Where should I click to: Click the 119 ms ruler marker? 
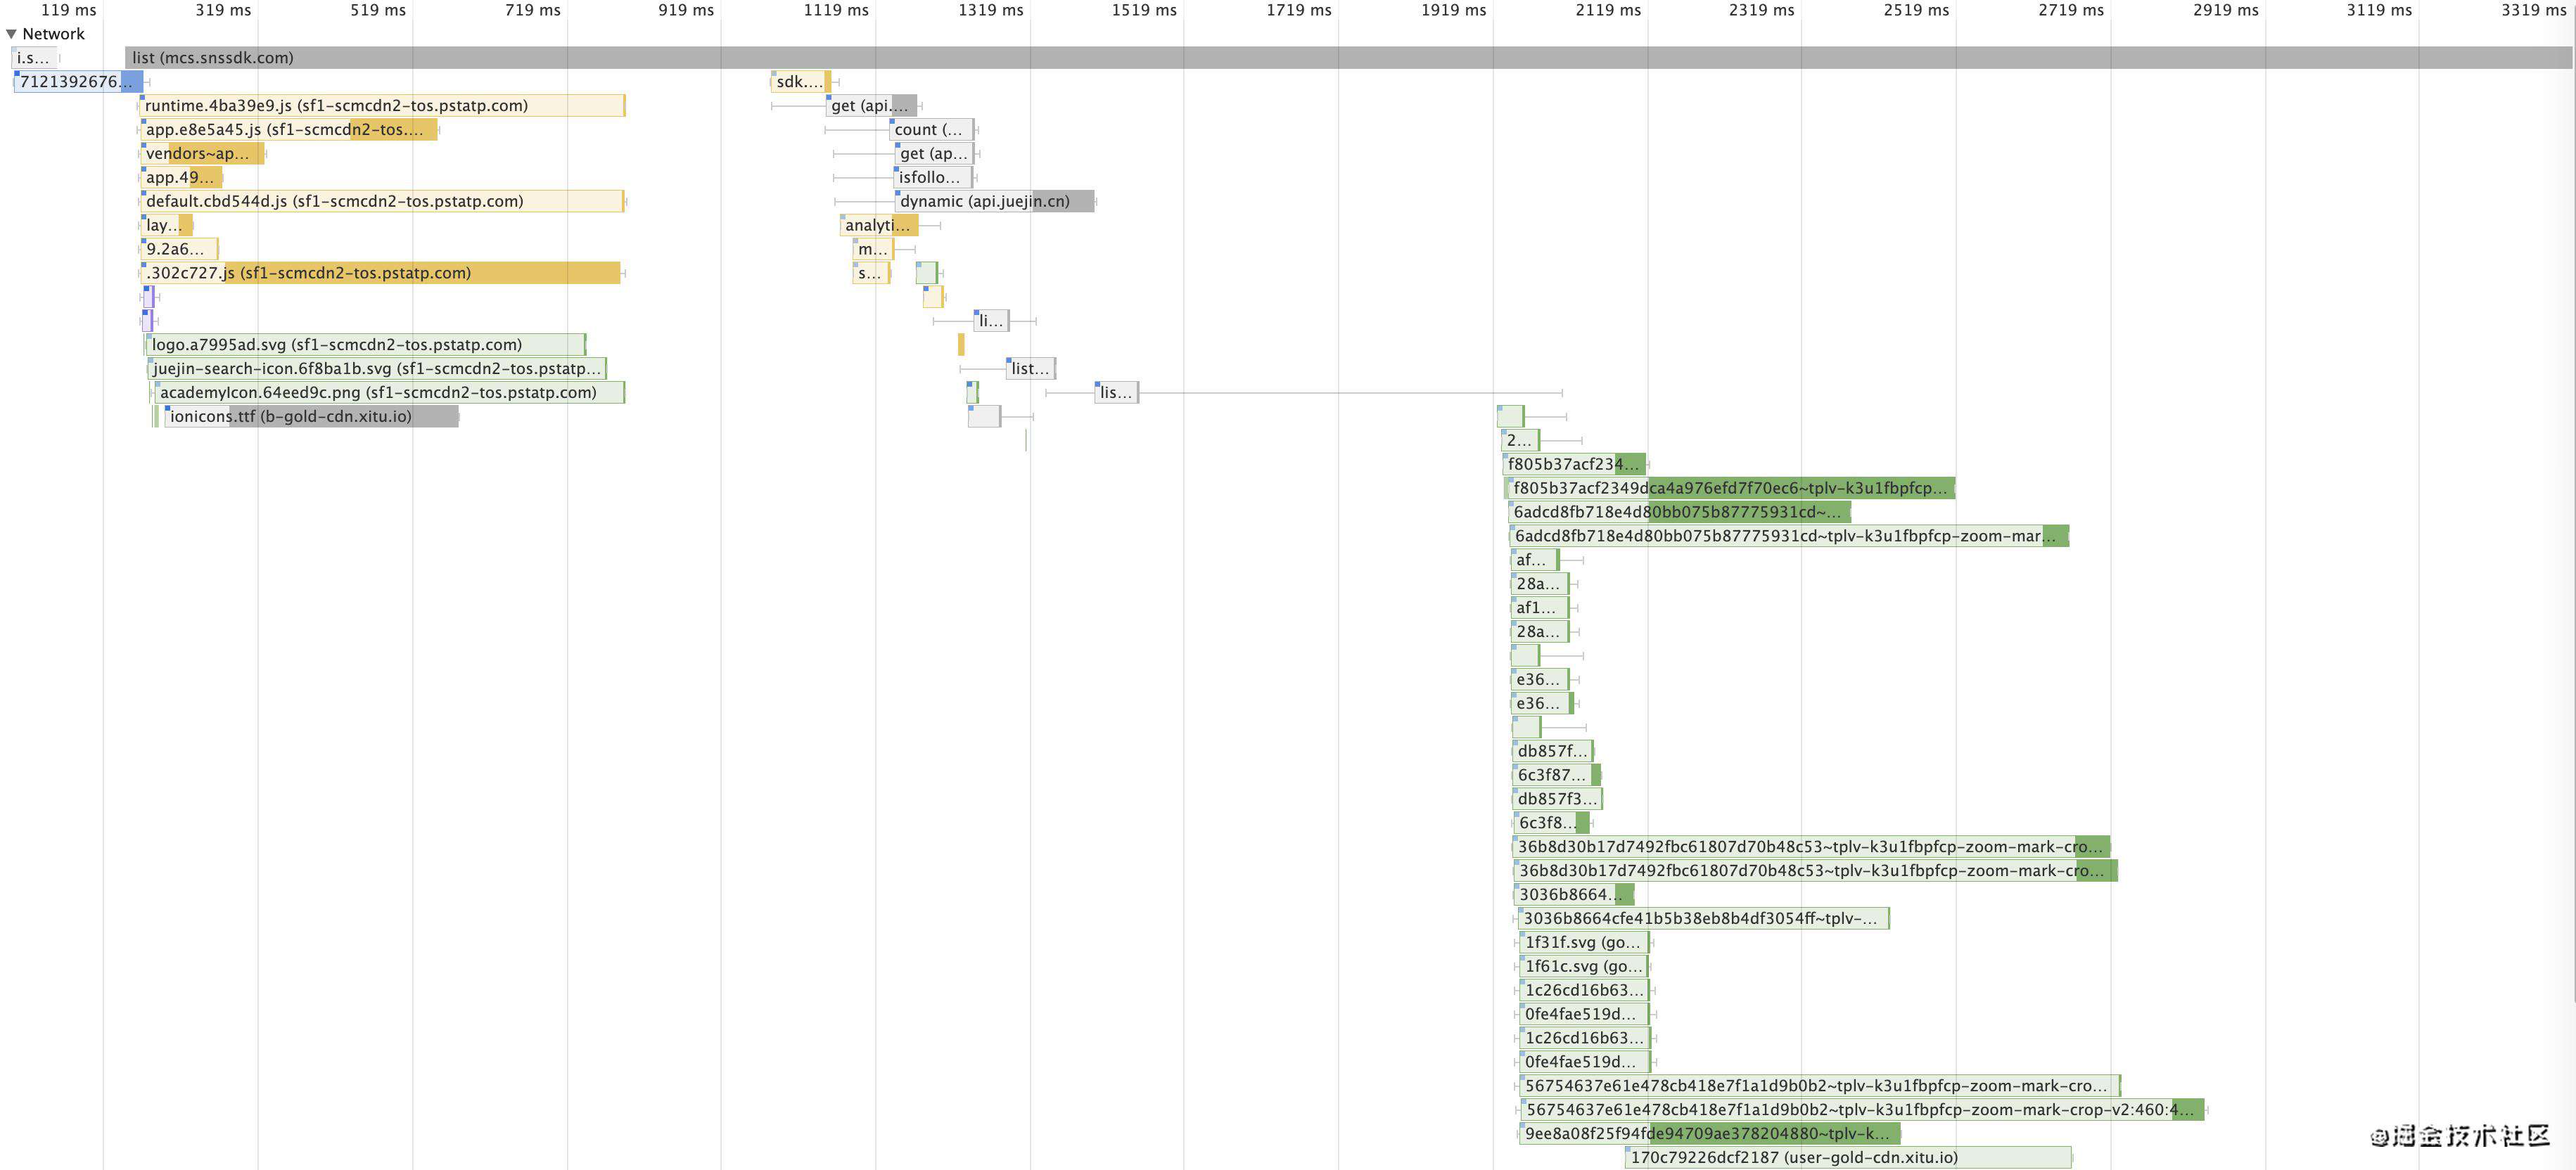pyautogui.click(x=69, y=10)
